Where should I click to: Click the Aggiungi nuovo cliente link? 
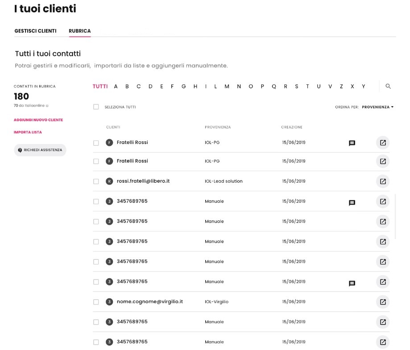pyautogui.click(x=38, y=120)
